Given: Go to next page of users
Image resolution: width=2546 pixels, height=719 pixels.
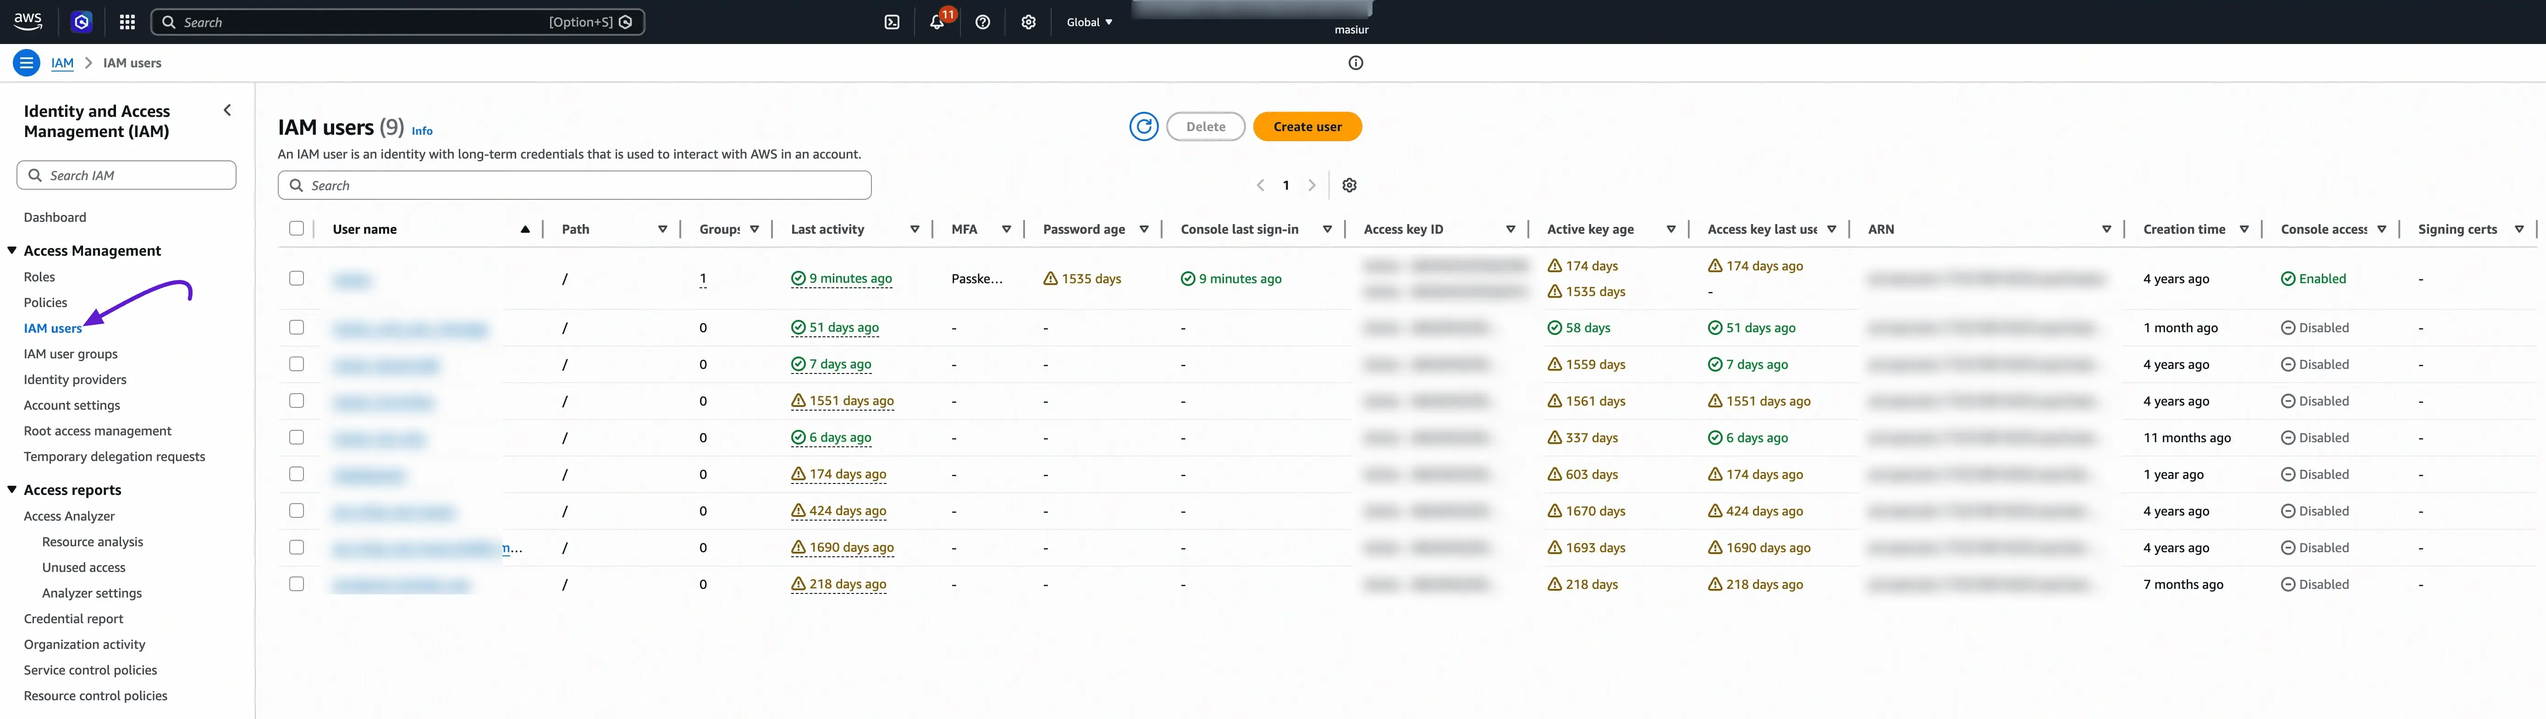Looking at the screenshot, I should [x=1312, y=185].
